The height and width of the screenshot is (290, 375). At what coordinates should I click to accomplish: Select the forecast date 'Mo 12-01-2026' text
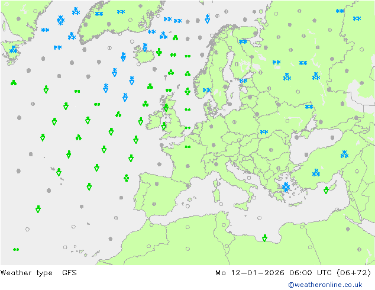pos(250,273)
